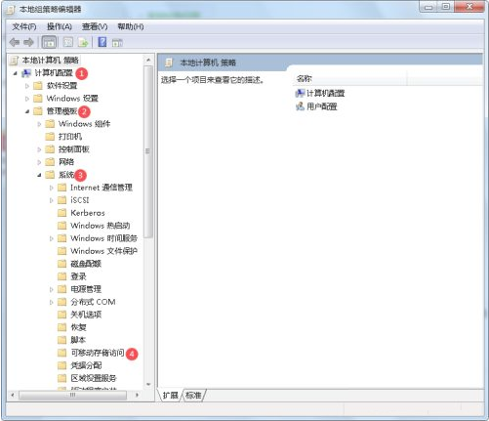Toggle the show/hide console tree icon
Viewport: 489px width, 421px height.
pos(49,42)
